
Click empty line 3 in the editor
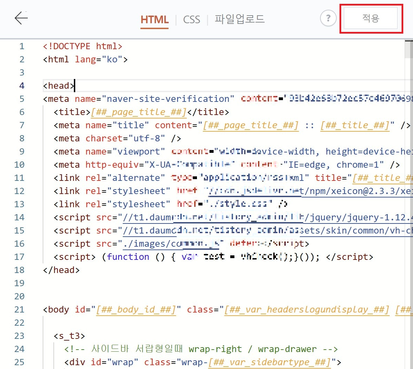tap(224, 73)
